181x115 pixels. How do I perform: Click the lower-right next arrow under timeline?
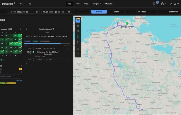(67, 64)
